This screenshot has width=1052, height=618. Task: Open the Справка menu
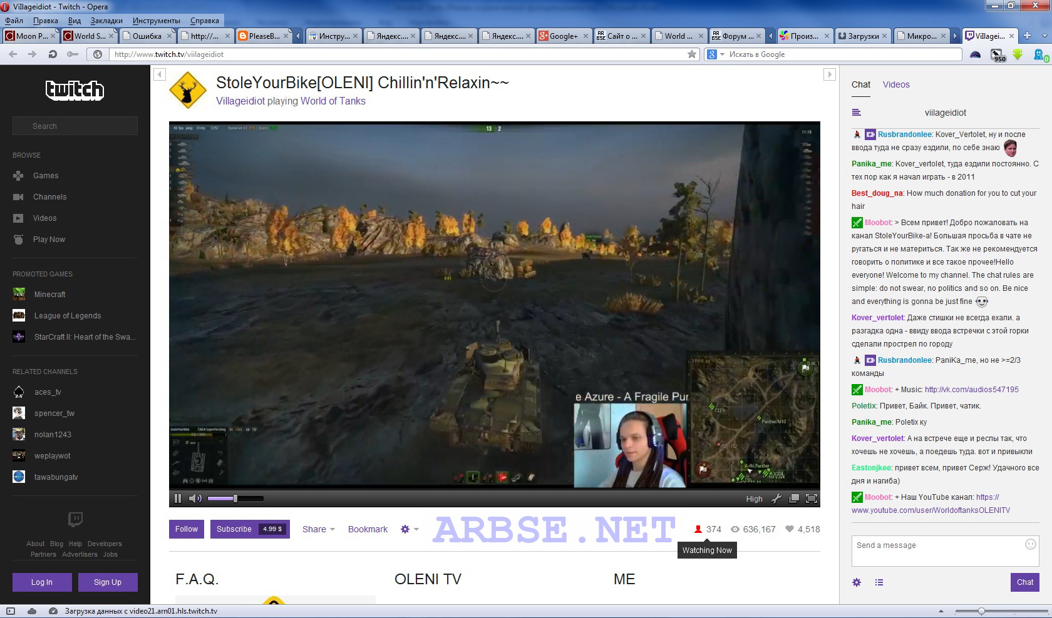205,21
